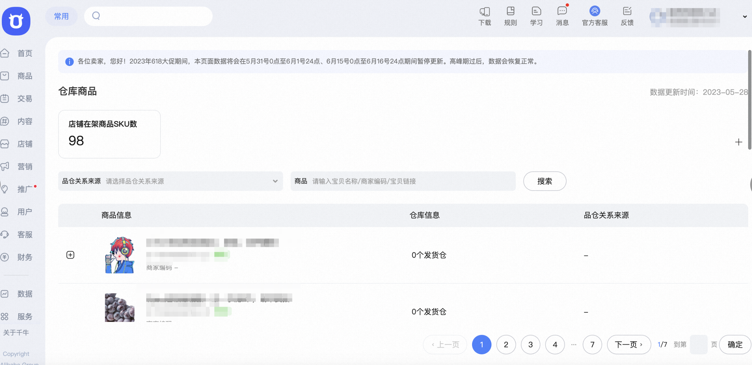This screenshot has height=365, width=752.
Task: Go to page 1 in pagination
Action: (x=481, y=345)
